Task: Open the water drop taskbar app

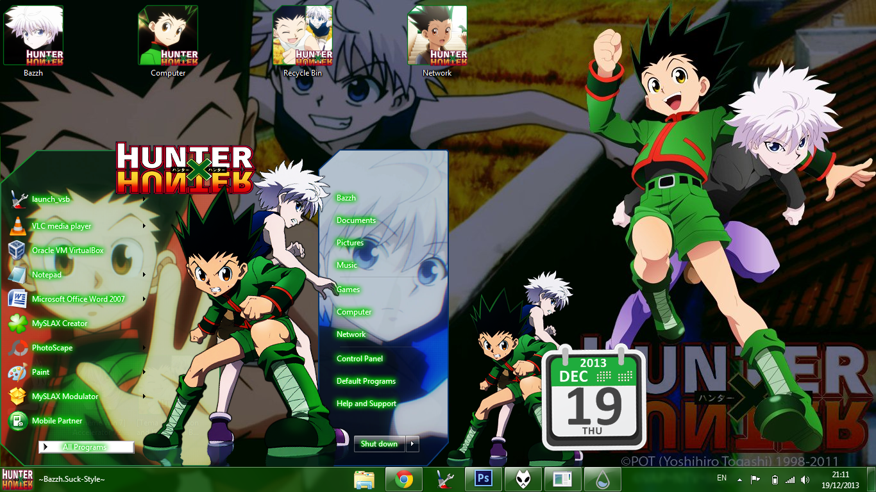Action: (602, 479)
